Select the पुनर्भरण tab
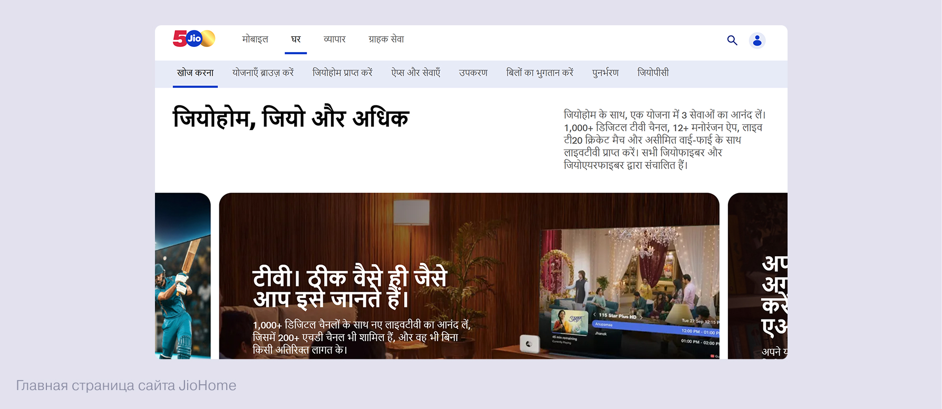Image resolution: width=942 pixels, height=409 pixels. [606, 73]
